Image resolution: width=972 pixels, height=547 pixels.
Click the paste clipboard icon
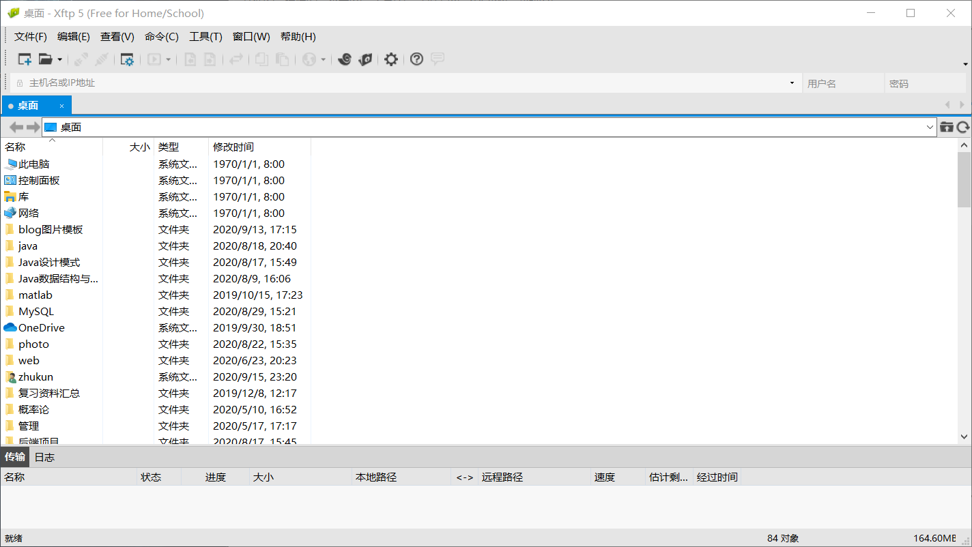pyautogui.click(x=282, y=59)
